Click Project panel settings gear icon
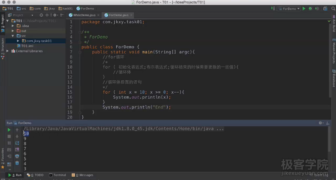This screenshot has height=180, width=336. (x=55, y=15)
